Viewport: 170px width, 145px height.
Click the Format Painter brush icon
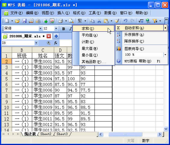[117, 21]
